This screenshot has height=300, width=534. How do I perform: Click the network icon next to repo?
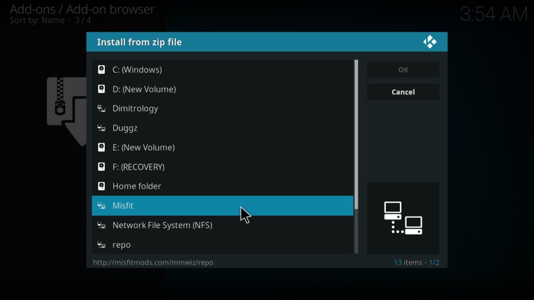102,245
